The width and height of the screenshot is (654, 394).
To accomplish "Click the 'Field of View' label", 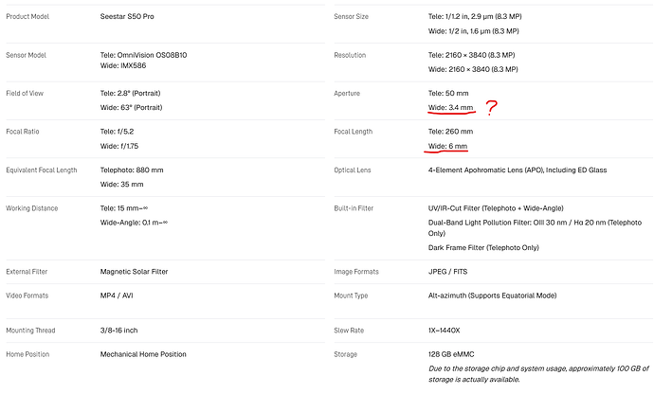I will (x=25, y=94).
